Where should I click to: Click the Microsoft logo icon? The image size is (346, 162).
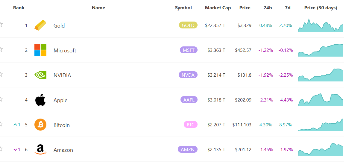(40, 50)
